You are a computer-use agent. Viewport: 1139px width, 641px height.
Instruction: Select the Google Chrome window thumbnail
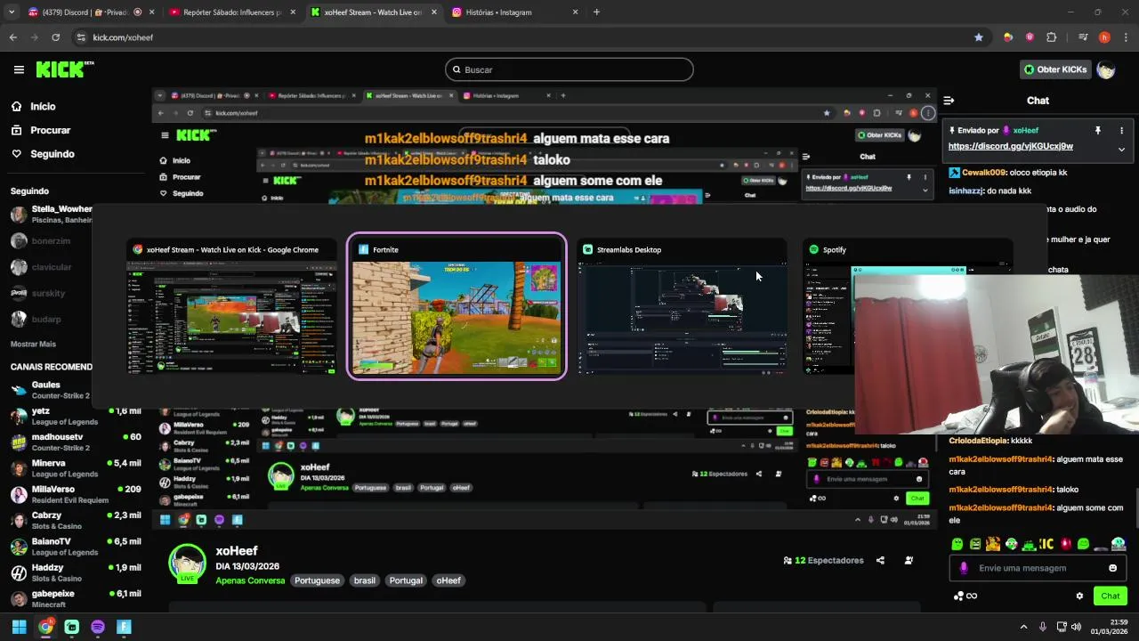point(231,306)
